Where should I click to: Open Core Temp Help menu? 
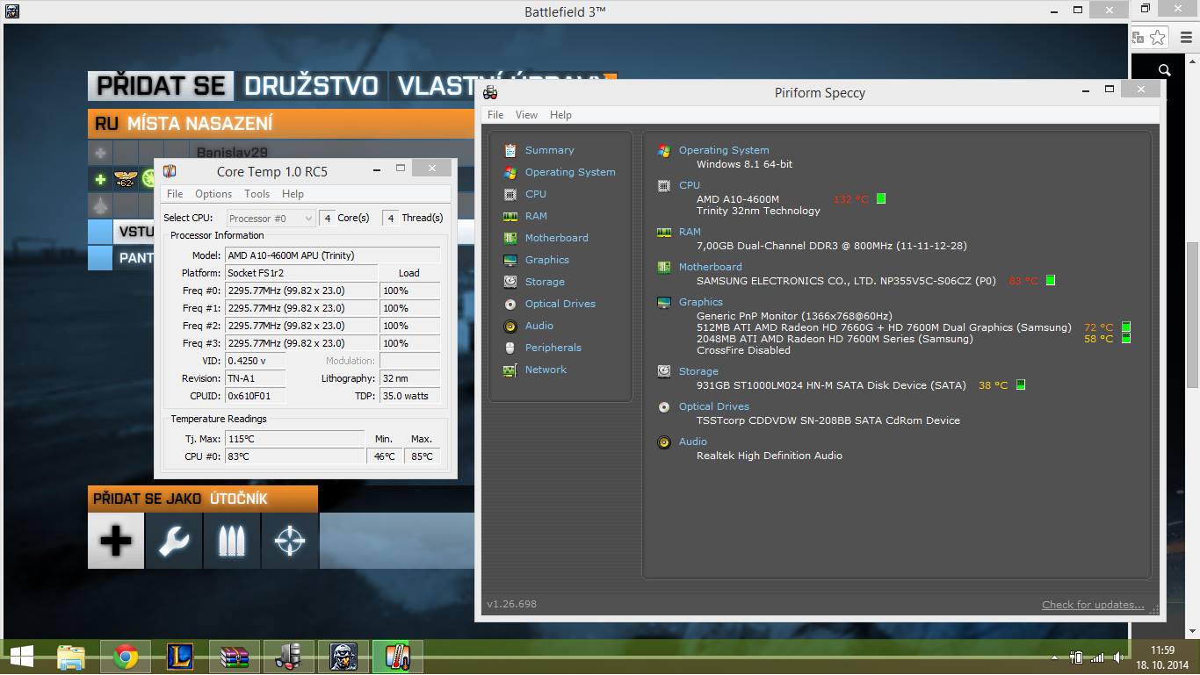pos(293,194)
